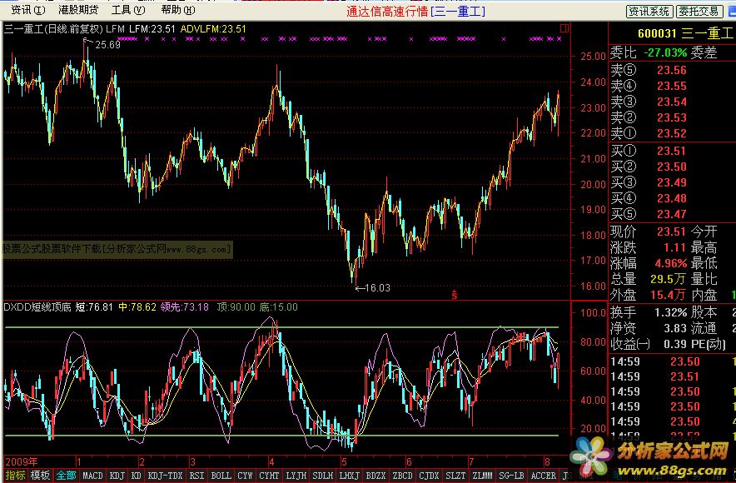Switch to the KDJ indicator tab
Screen dimensions: 736x483
click(117, 476)
